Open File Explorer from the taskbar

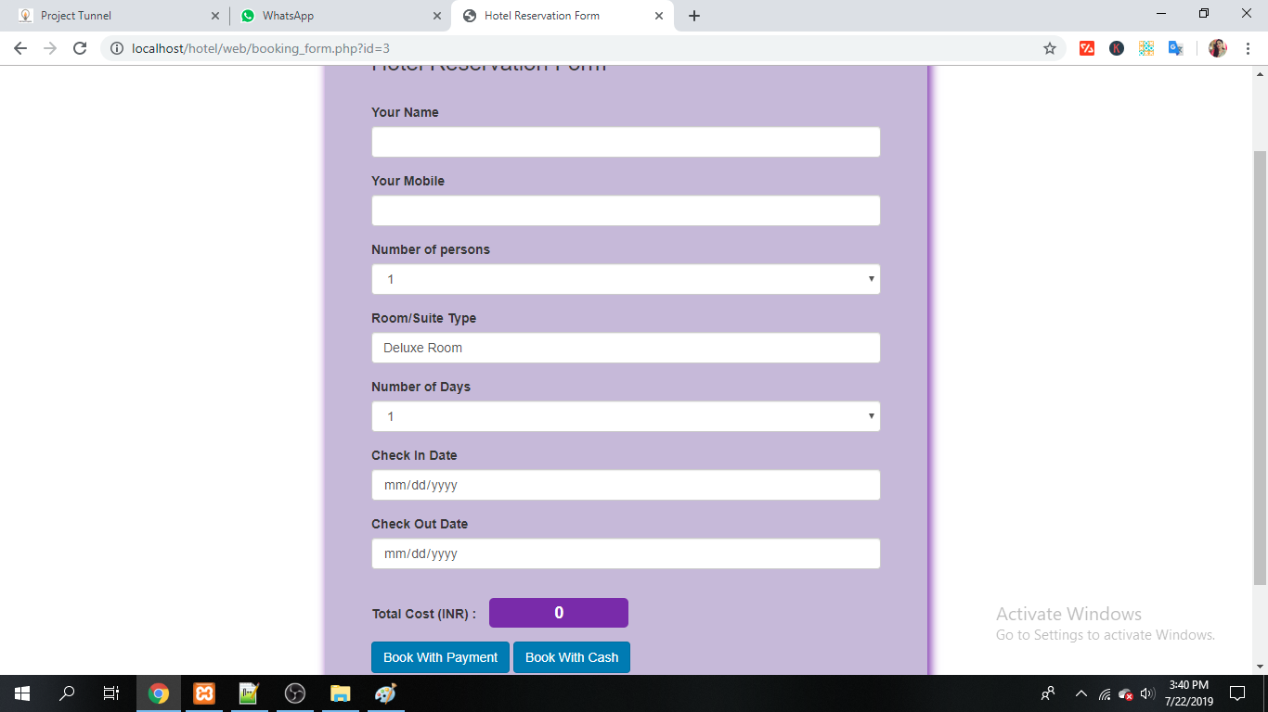click(341, 693)
